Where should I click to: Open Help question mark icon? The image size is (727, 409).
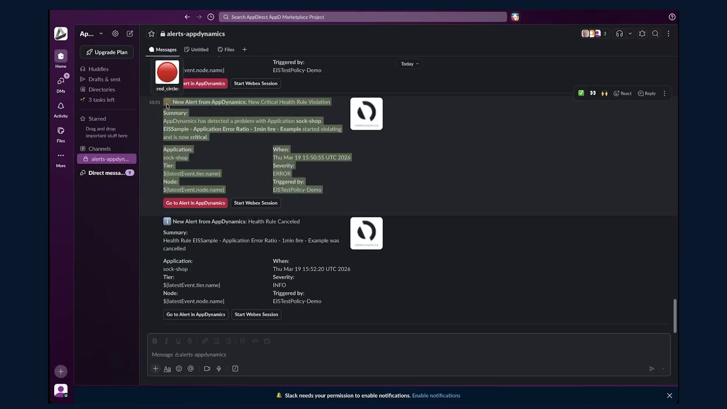[672, 17]
